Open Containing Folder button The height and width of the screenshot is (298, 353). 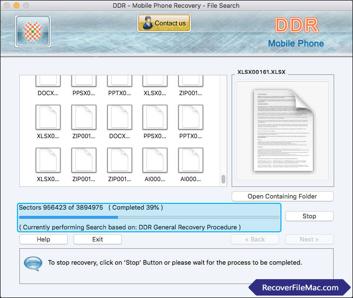tap(282, 197)
